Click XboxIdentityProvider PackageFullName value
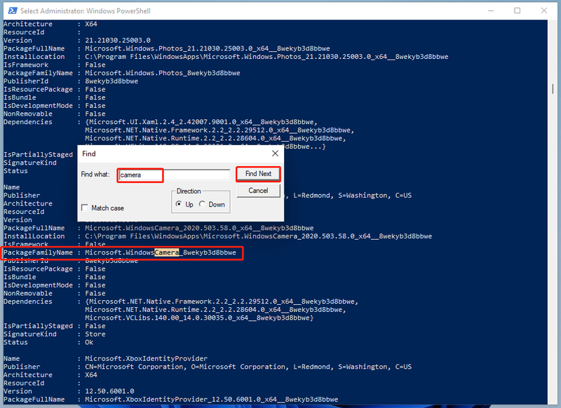The height and width of the screenshot is (408, 561). pos(212,400)
